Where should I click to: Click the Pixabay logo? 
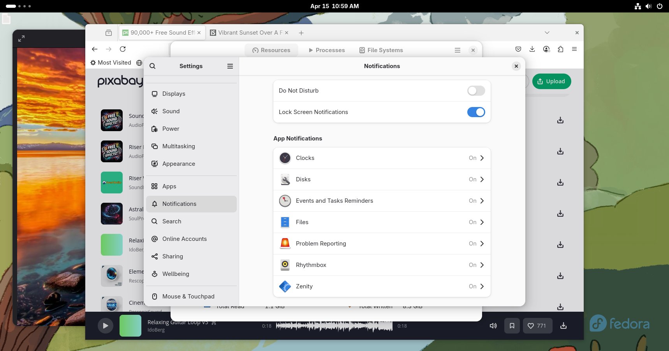[x=120, y=81]
